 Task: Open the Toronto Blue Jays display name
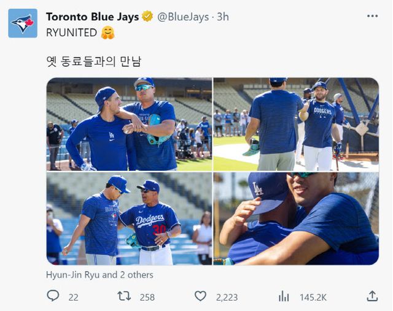tap(93, 17)
